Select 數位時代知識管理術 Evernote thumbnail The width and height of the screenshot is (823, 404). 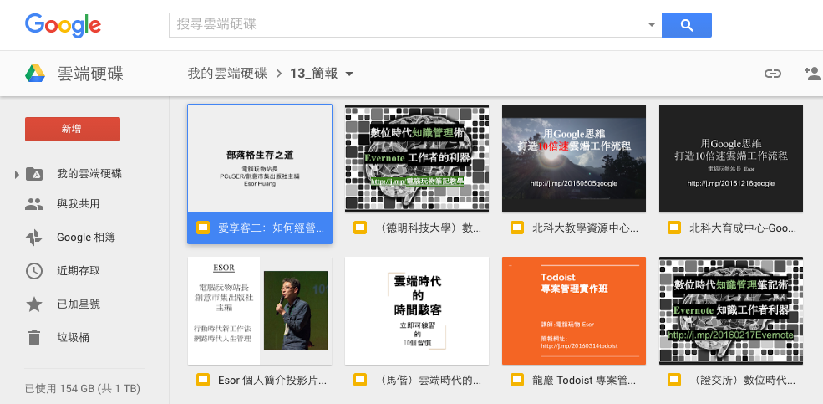point(417,158)
